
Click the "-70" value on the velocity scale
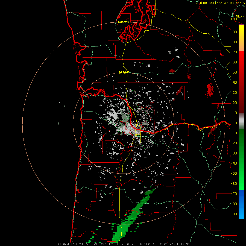[x=234, y=194]
